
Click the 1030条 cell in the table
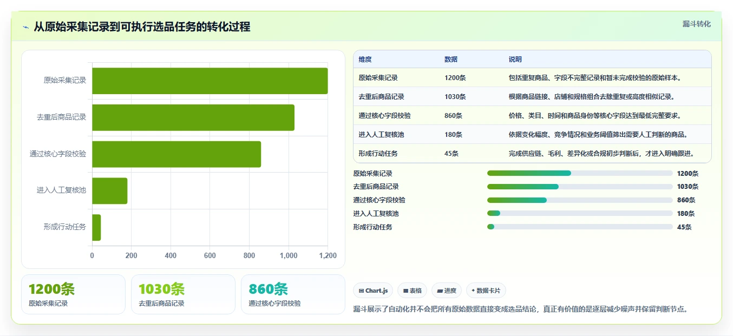[455, 97]
